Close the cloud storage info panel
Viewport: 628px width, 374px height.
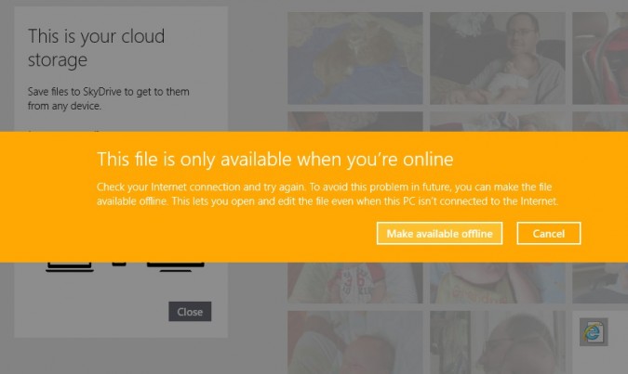190,312
